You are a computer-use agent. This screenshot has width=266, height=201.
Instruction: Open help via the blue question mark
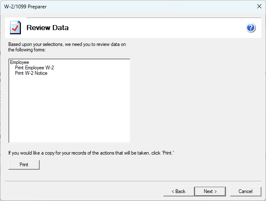tap(251, 28)
